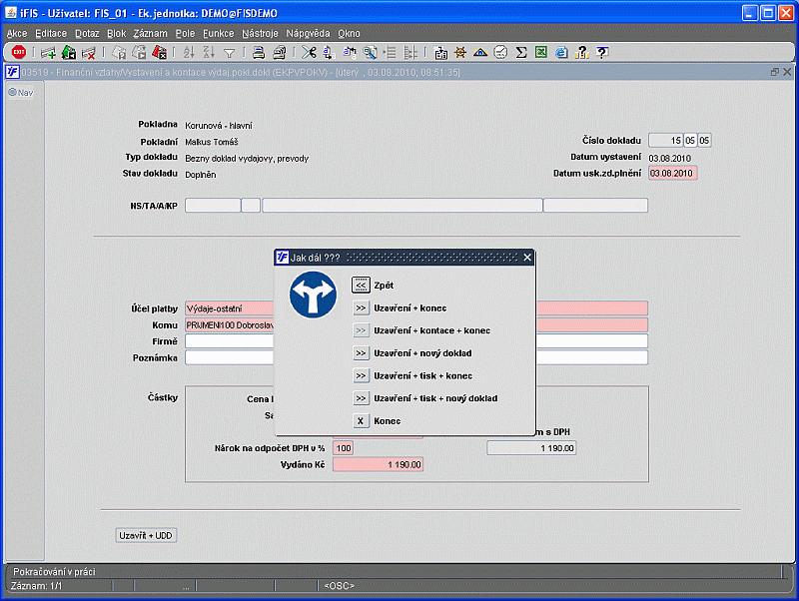
Task: Click the scissors cut icon
Action: (308, 52)
